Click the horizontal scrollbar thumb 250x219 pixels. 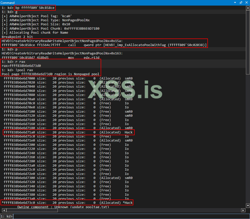pyautogui.click(x=32, y=210)
